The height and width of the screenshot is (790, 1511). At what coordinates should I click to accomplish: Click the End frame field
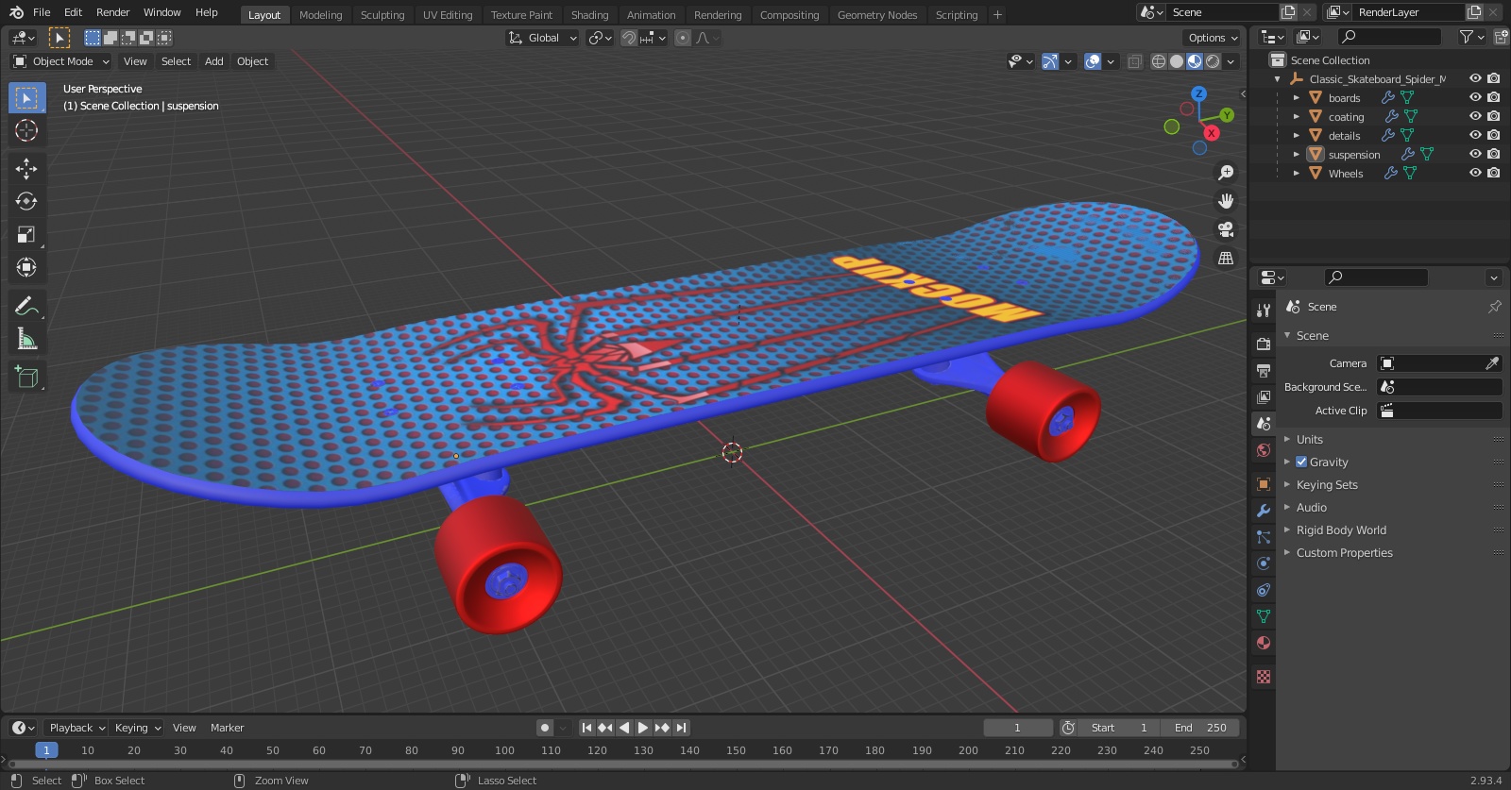click(1200, 728)
